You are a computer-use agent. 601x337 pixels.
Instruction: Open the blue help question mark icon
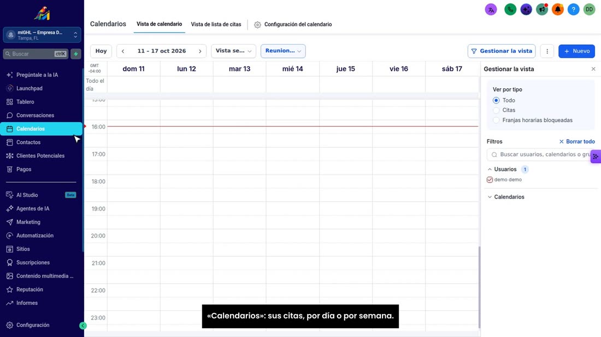tap(573, 10)
